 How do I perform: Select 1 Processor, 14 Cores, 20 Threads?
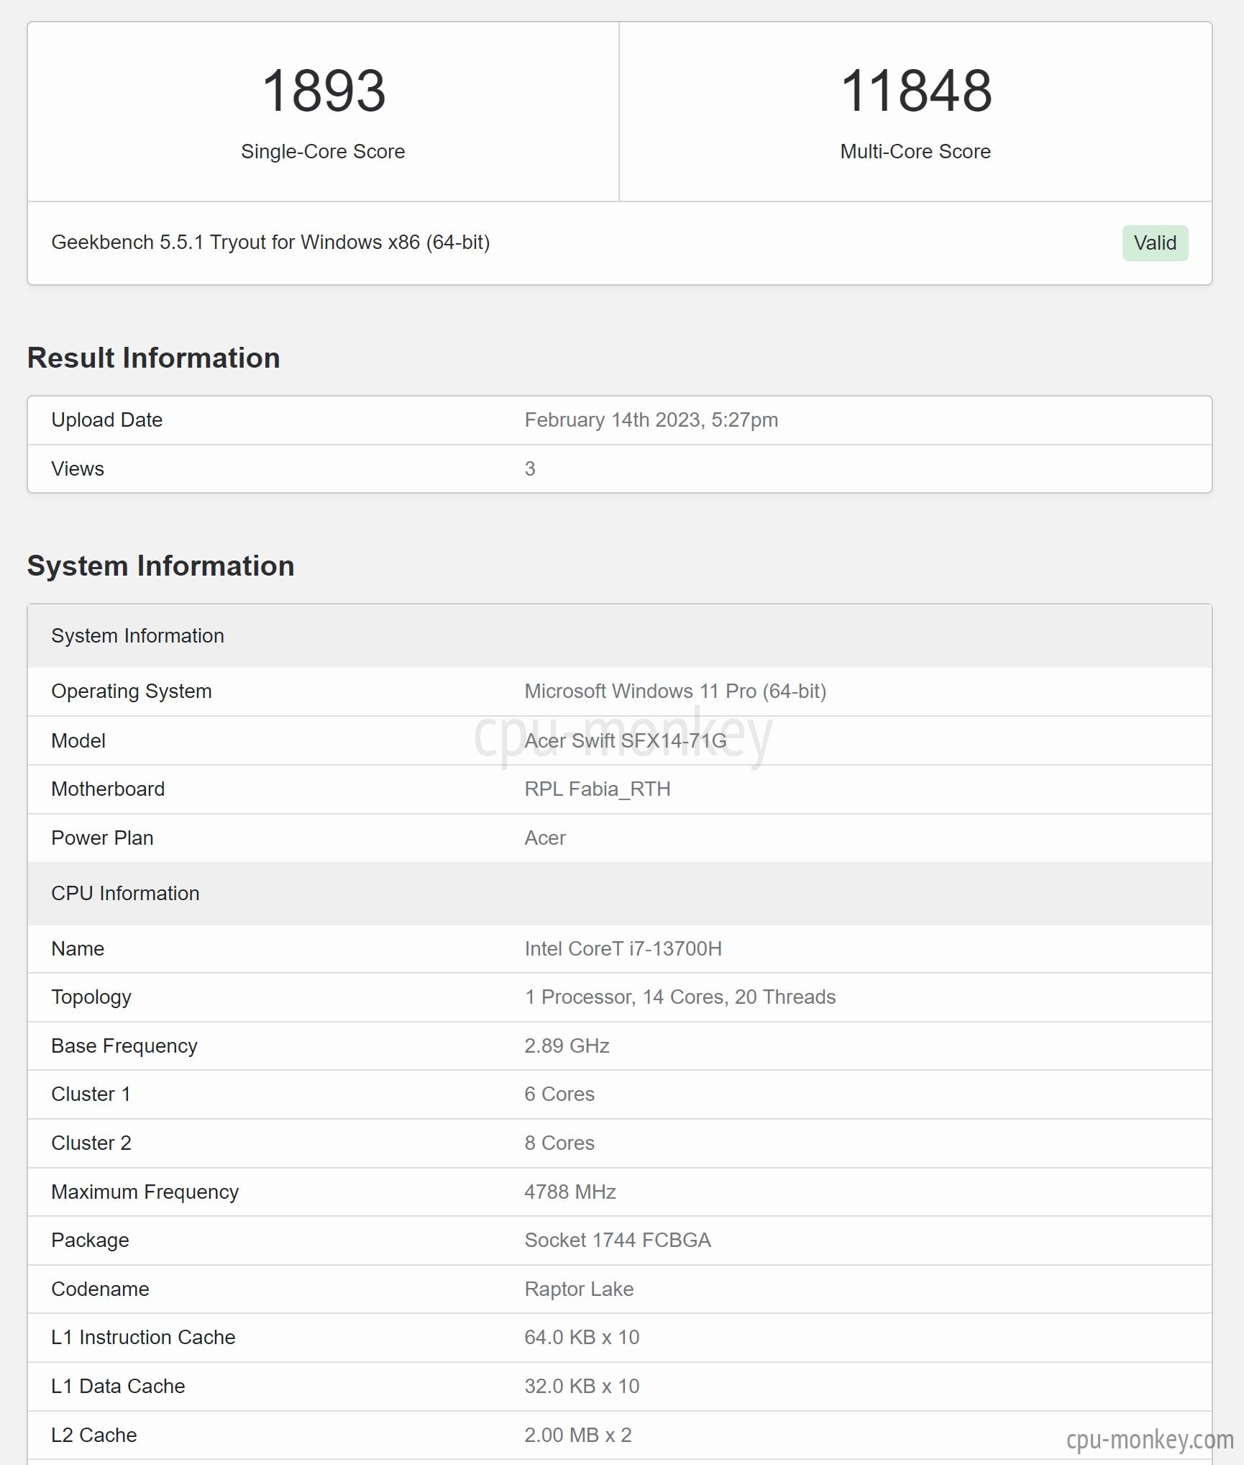click(680, 997)
